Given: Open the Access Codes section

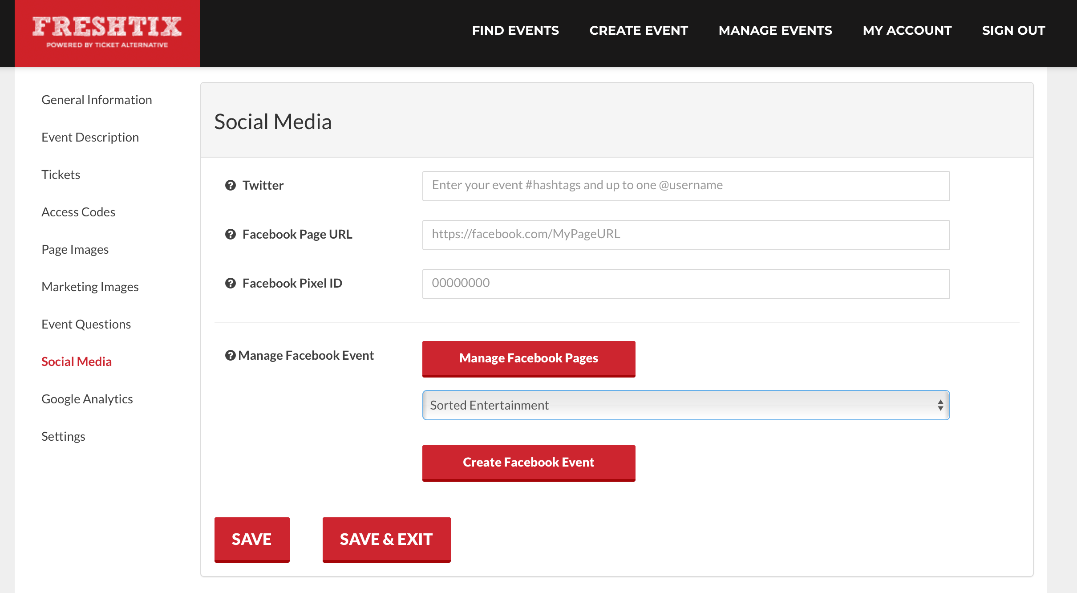Looking at the screenshot, I should pos(78,212).
